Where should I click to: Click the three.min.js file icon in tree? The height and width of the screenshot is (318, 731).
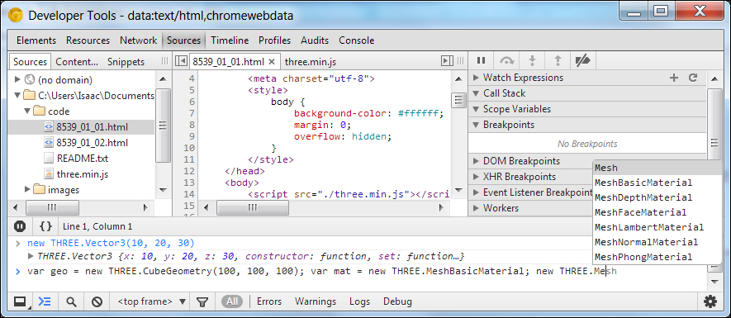[x=49, y=174]
